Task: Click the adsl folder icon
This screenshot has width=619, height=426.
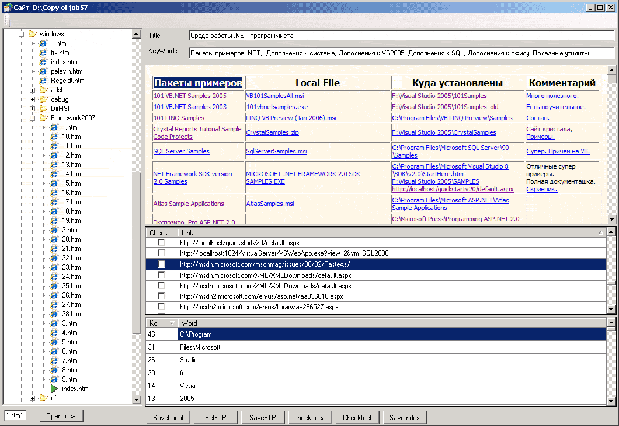Action: tap(44, 90)
